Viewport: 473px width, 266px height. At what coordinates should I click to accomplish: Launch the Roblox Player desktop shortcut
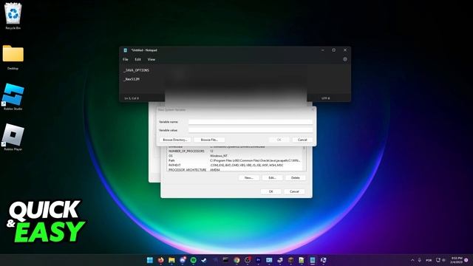click(13, 137)
